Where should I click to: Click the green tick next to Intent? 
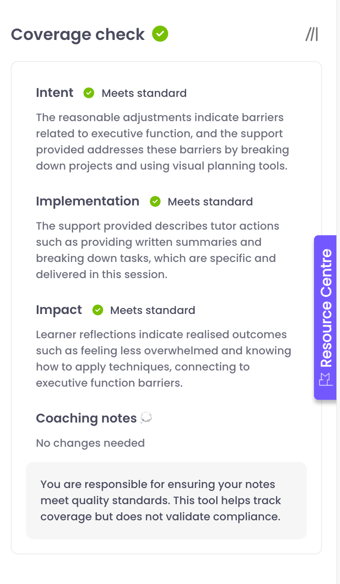pyautogui.click(x=89, y=93)
